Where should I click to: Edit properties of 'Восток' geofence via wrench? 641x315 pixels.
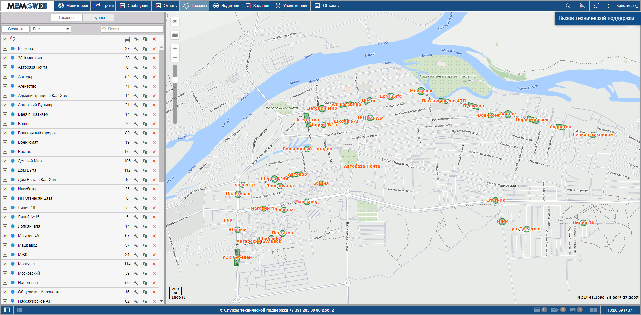coord(136,152)
